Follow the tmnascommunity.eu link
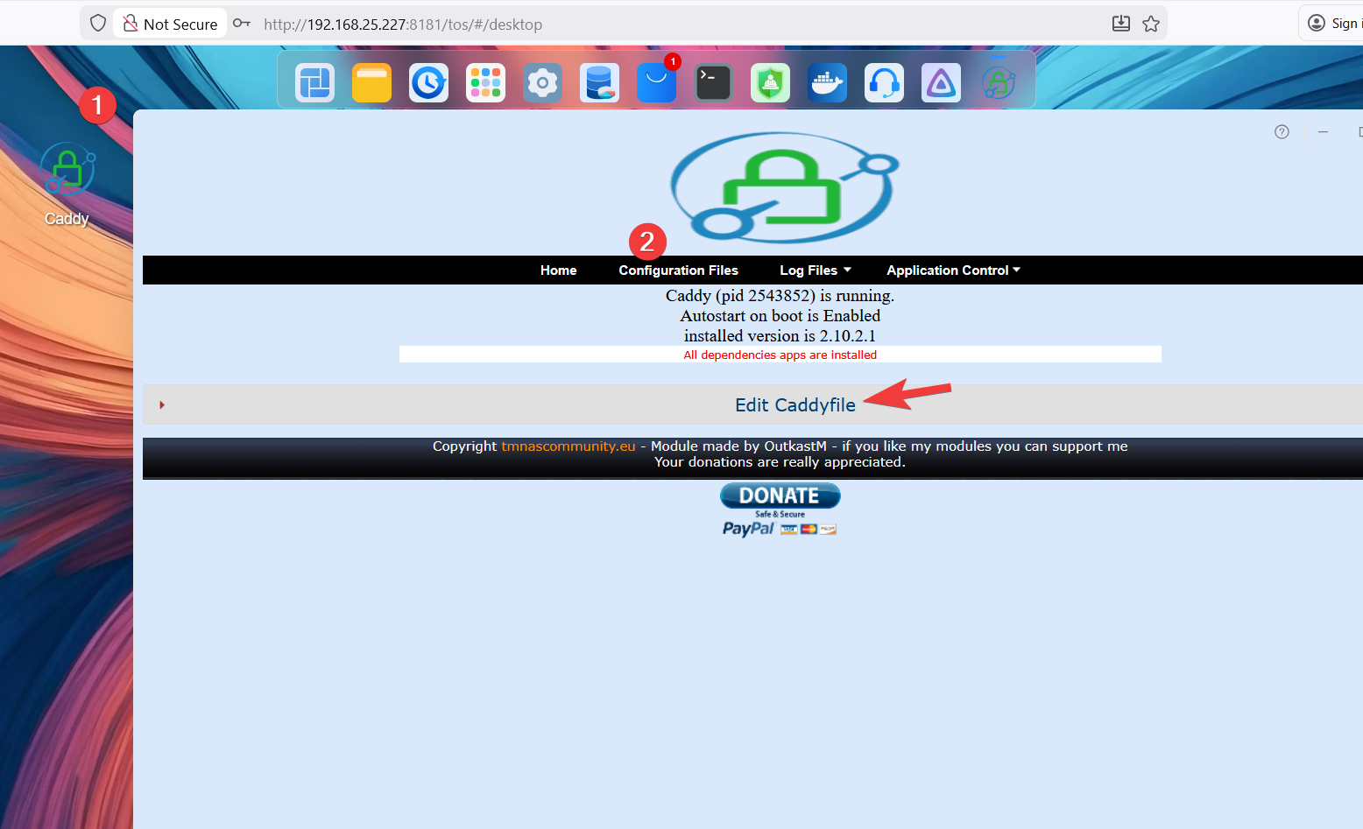 (568, 446)
